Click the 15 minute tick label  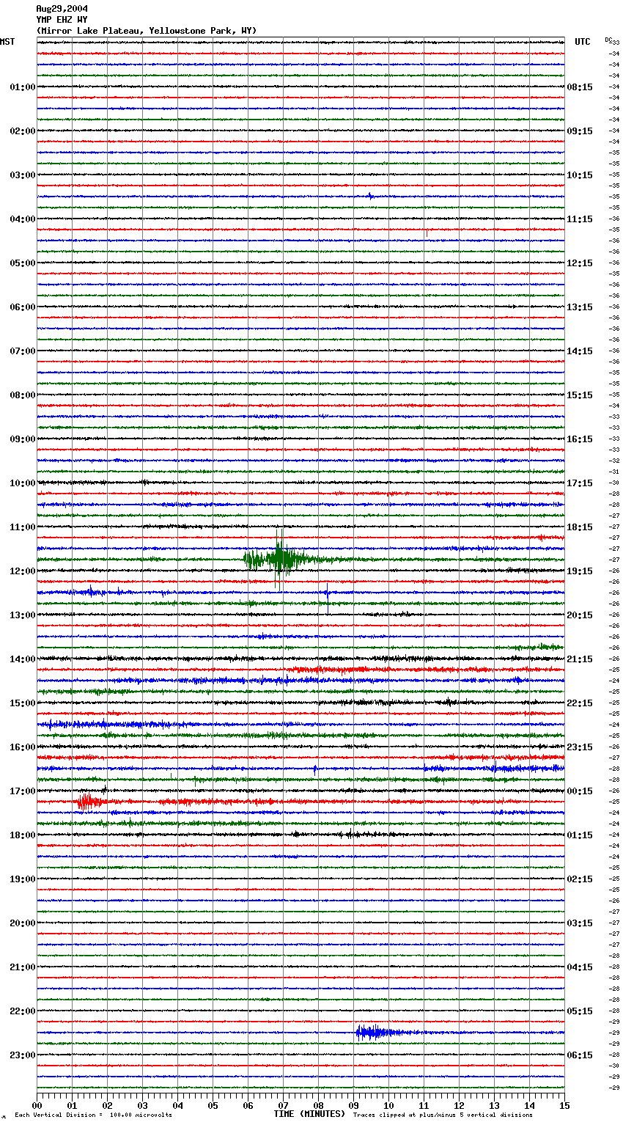[564, 1105]
